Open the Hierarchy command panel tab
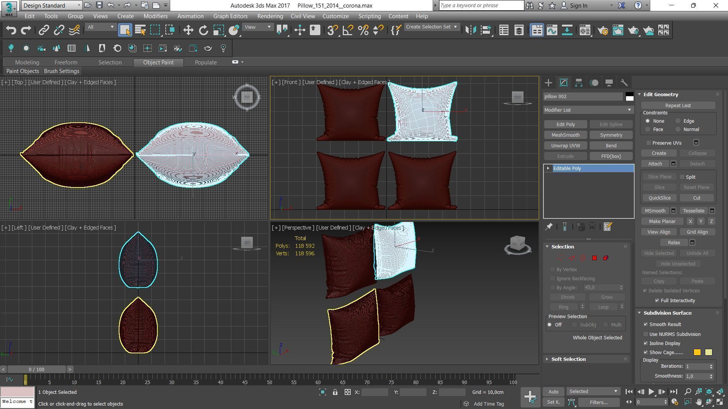 coord(579,83)
